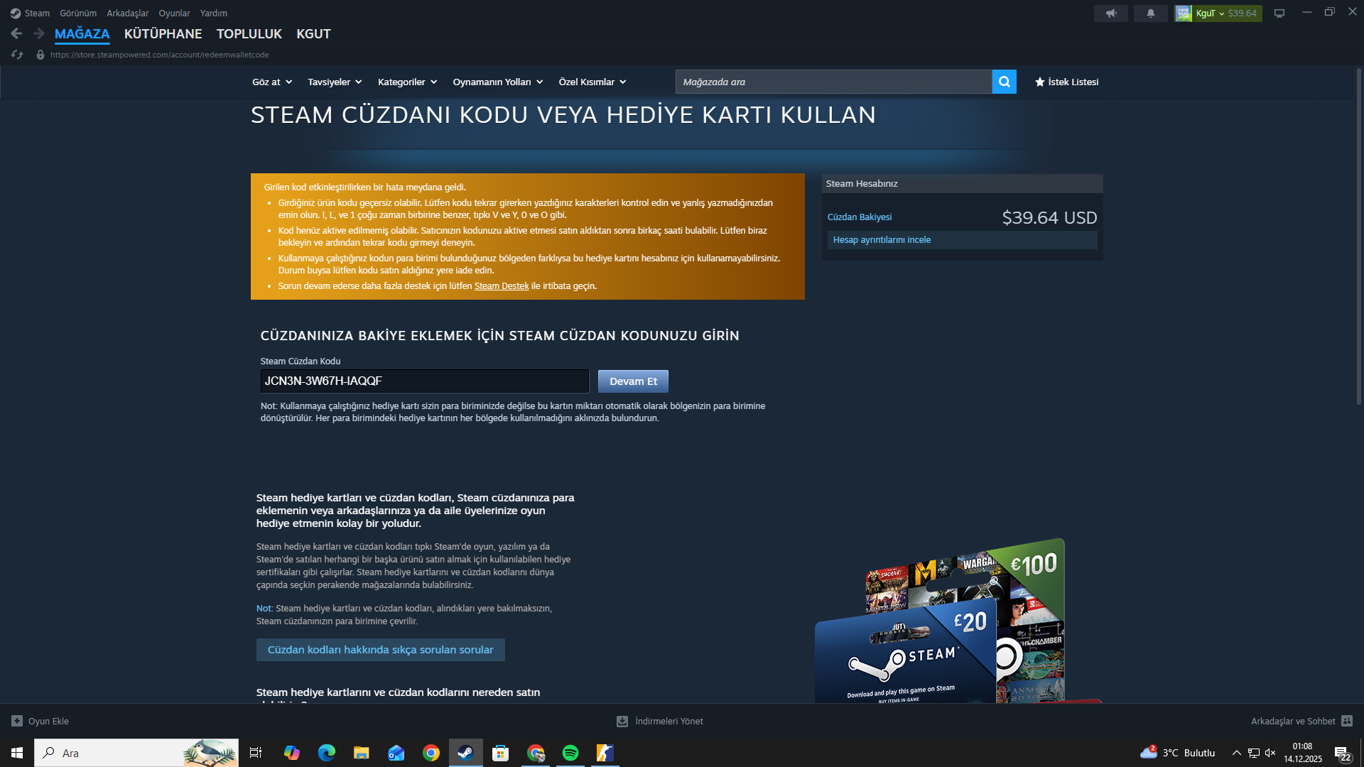
Task: Click the Mağazada ara search field
Action: (834, 82)
